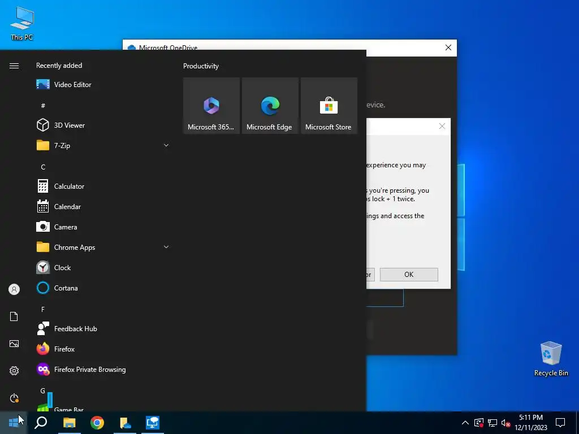Click the Microsoft 365 tile
The width and height of the screenshot is (579, 434).
pos(211,106)
